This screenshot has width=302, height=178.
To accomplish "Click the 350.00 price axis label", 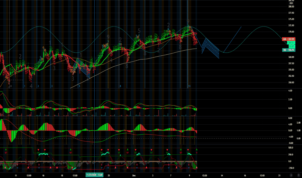I will [291, 82].
